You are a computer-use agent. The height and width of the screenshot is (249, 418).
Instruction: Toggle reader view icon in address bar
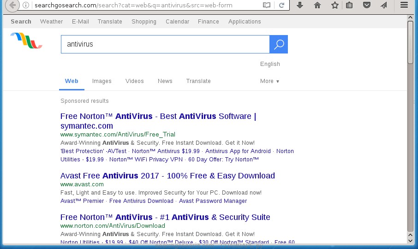click(267, 6)
